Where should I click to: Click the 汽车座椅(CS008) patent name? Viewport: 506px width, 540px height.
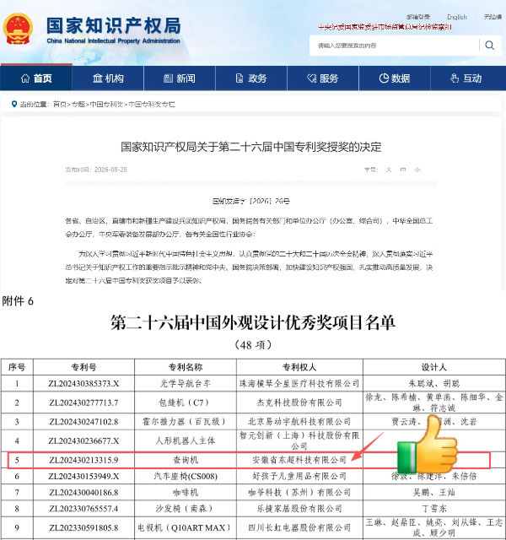coord(186,476)
